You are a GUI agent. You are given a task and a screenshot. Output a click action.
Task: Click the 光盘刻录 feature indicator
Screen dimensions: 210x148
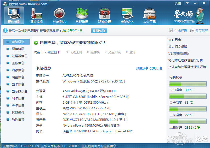[x=113, y=52]
